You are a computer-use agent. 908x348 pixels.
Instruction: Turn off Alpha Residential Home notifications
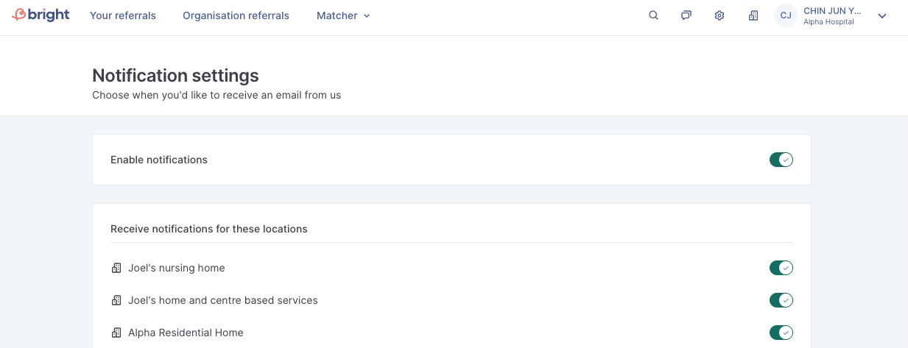pos(781,333)
